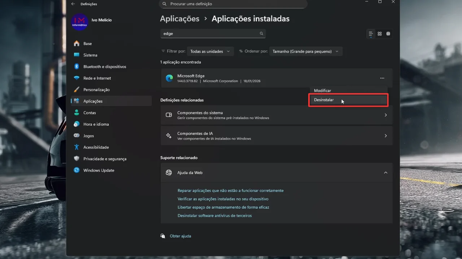Click the Procurar uma definição search field
462x259 pixels.
pos(233,4)
